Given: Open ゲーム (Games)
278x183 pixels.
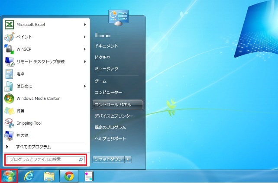Looking at the screenshot, I should click(x=100, y=81).
